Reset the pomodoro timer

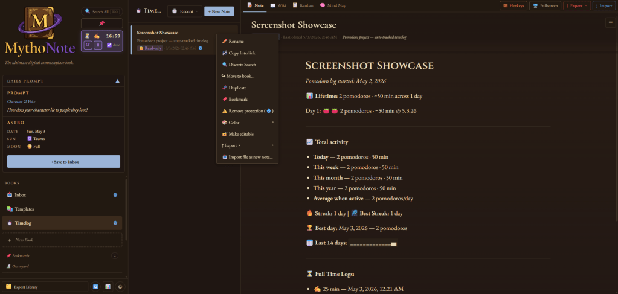click(x=88, y=45)
